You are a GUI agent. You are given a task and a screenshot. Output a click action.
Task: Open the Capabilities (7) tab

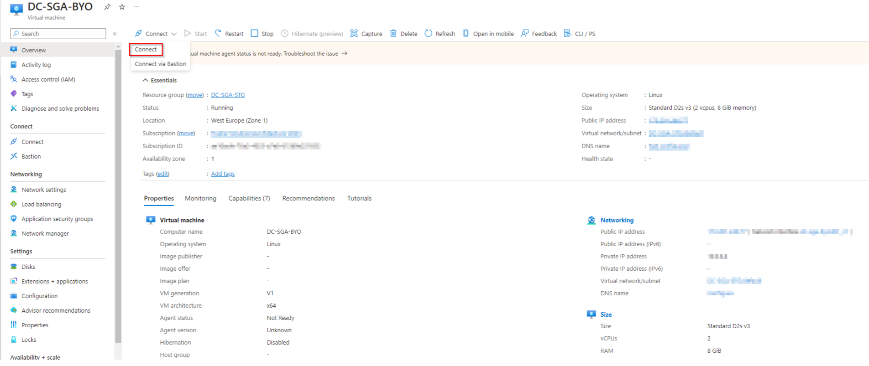(x=249, y=198)
